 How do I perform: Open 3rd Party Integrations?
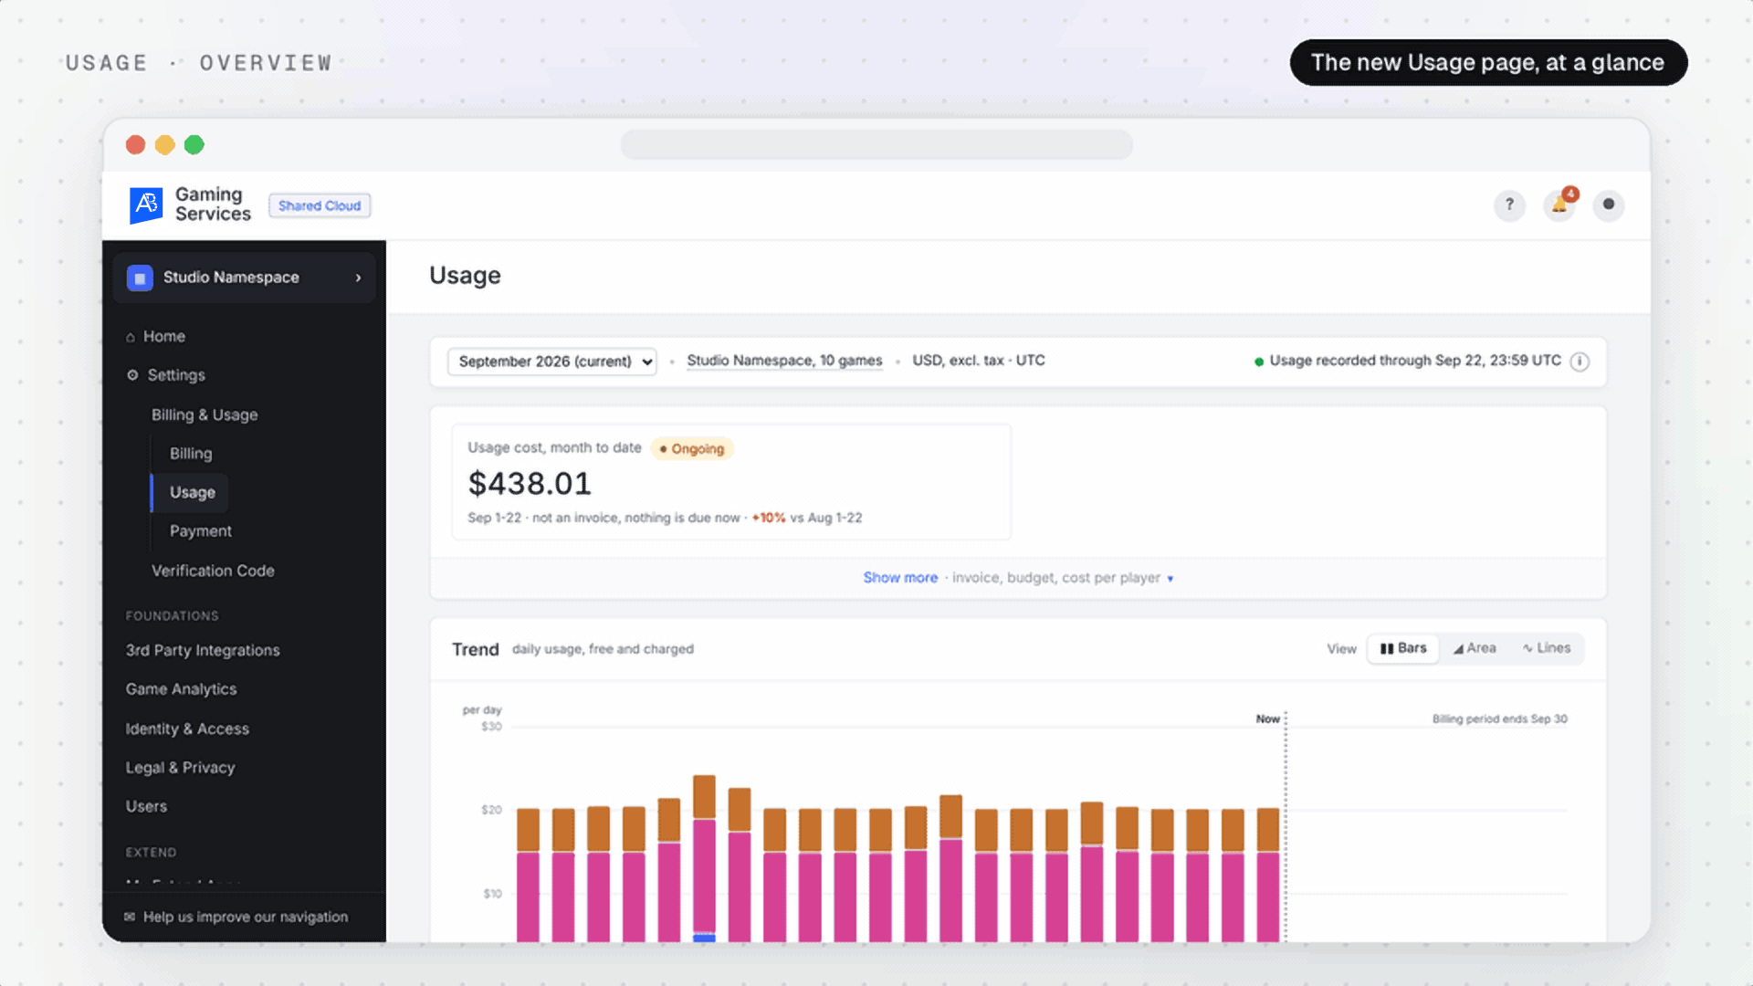pos(203,650)
